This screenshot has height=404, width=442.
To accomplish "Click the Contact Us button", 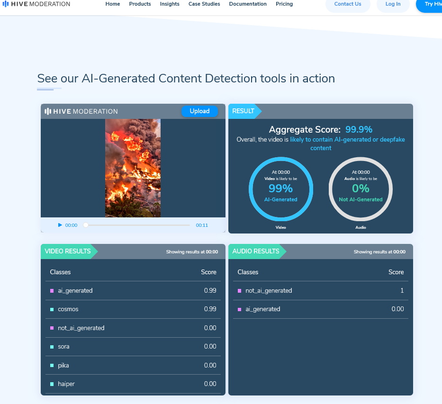I will coord(348,4).
